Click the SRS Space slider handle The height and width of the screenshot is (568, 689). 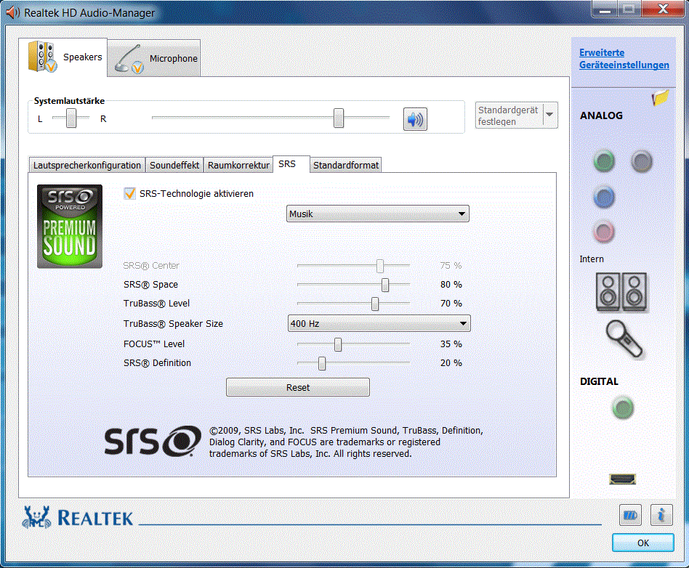[x=385, y=285]
